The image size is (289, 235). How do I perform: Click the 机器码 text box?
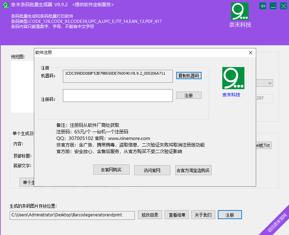(118, 76)
